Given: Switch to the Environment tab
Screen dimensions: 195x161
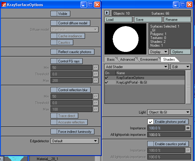Looking at the screenshot, I should tap(149, 60).
